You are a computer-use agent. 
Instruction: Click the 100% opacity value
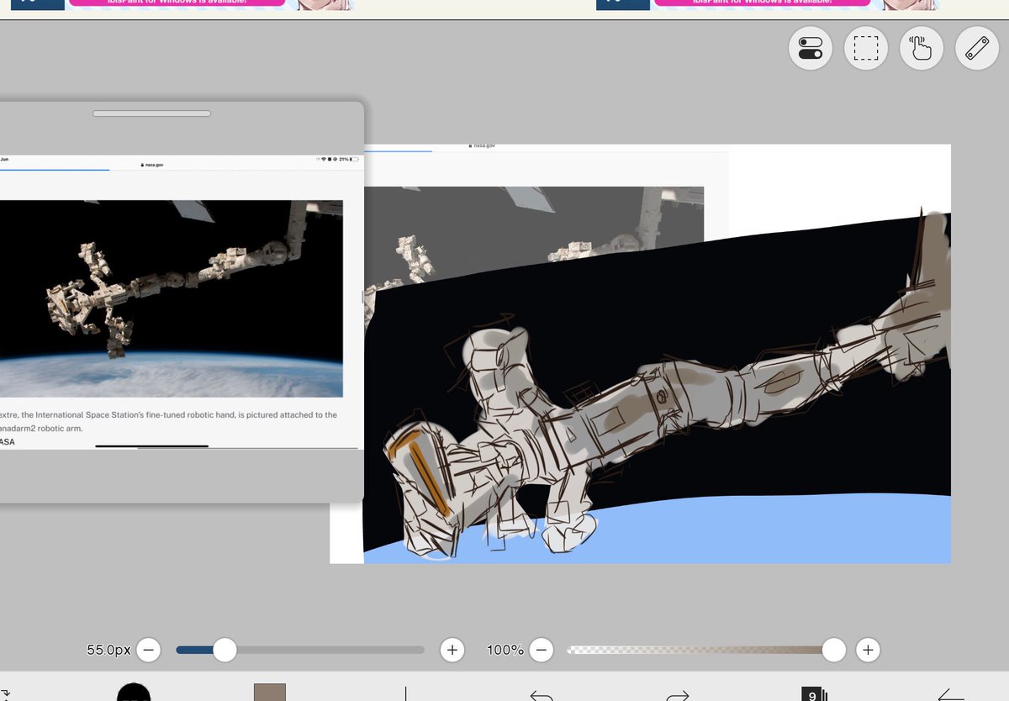(504, 650)
